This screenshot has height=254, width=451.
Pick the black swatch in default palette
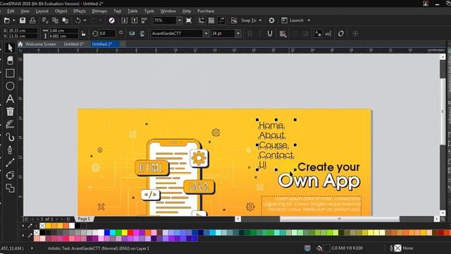click(42, 232)
